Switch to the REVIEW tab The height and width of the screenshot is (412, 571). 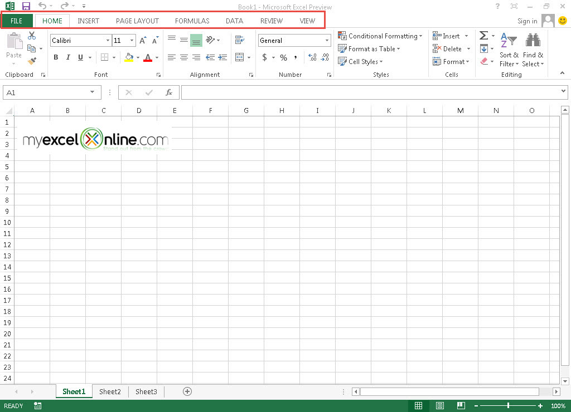tap(272, 21)
